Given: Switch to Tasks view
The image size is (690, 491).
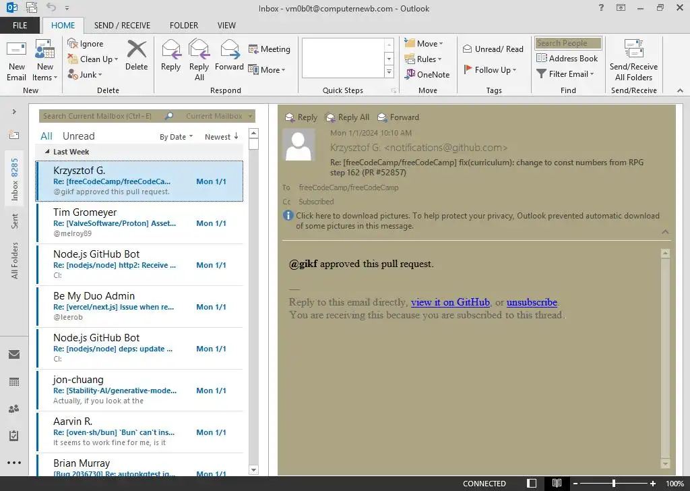Looking at the screenshot, I should click(14, 436).
